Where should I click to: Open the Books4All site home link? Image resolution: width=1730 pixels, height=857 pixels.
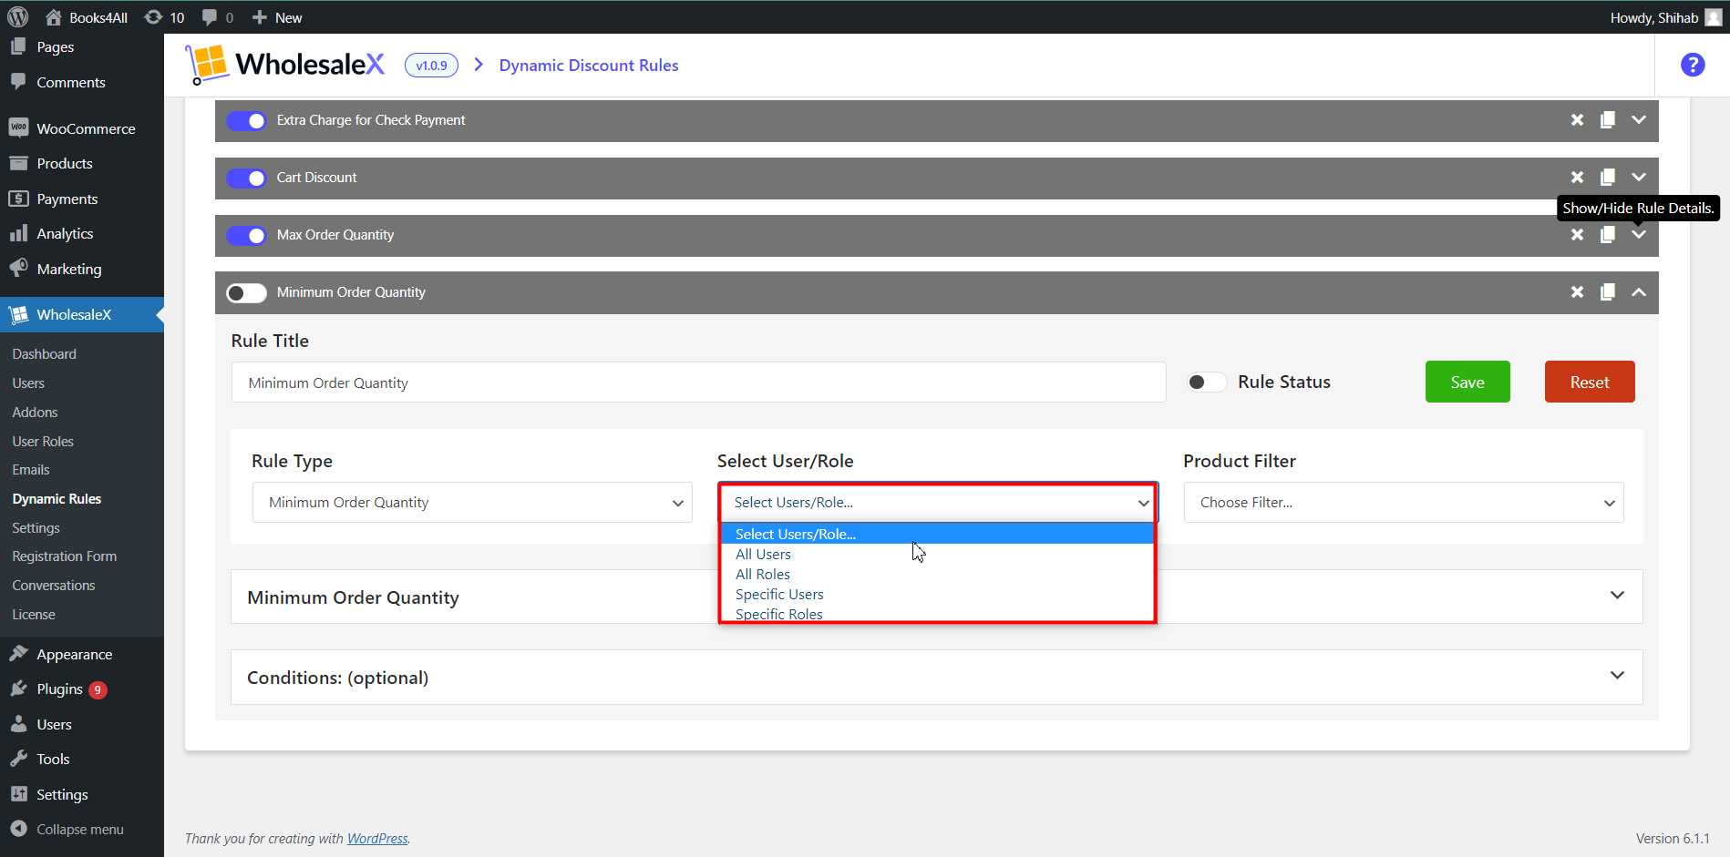click(87, 17)
